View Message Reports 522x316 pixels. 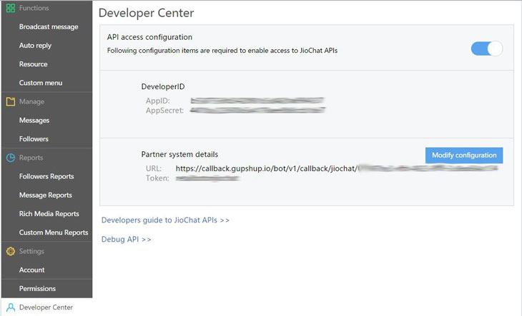click(46, 195)
